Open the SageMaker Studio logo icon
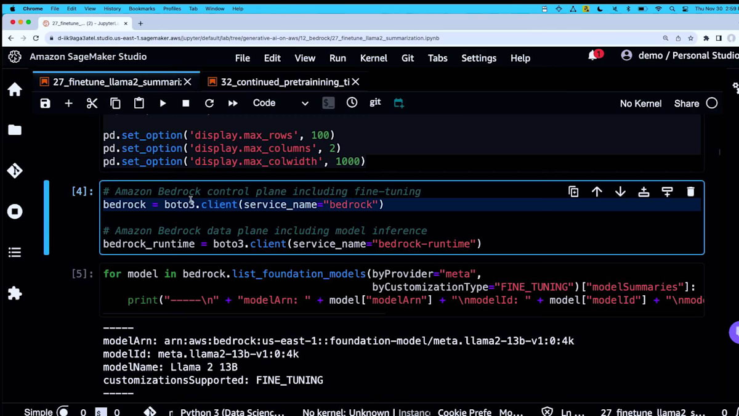This screenshot has width=739, height=416. point(15,57)
